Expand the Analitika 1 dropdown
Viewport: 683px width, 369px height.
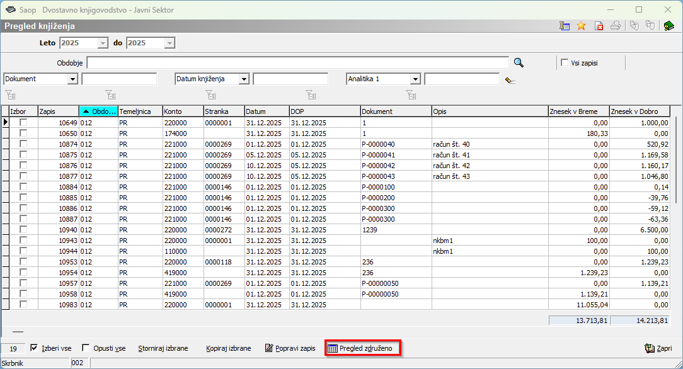415,79
